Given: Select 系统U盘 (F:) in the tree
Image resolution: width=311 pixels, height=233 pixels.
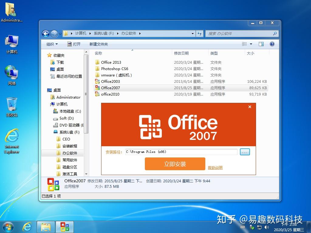Looking at the screenshot, I should click(x=67, y=132).
